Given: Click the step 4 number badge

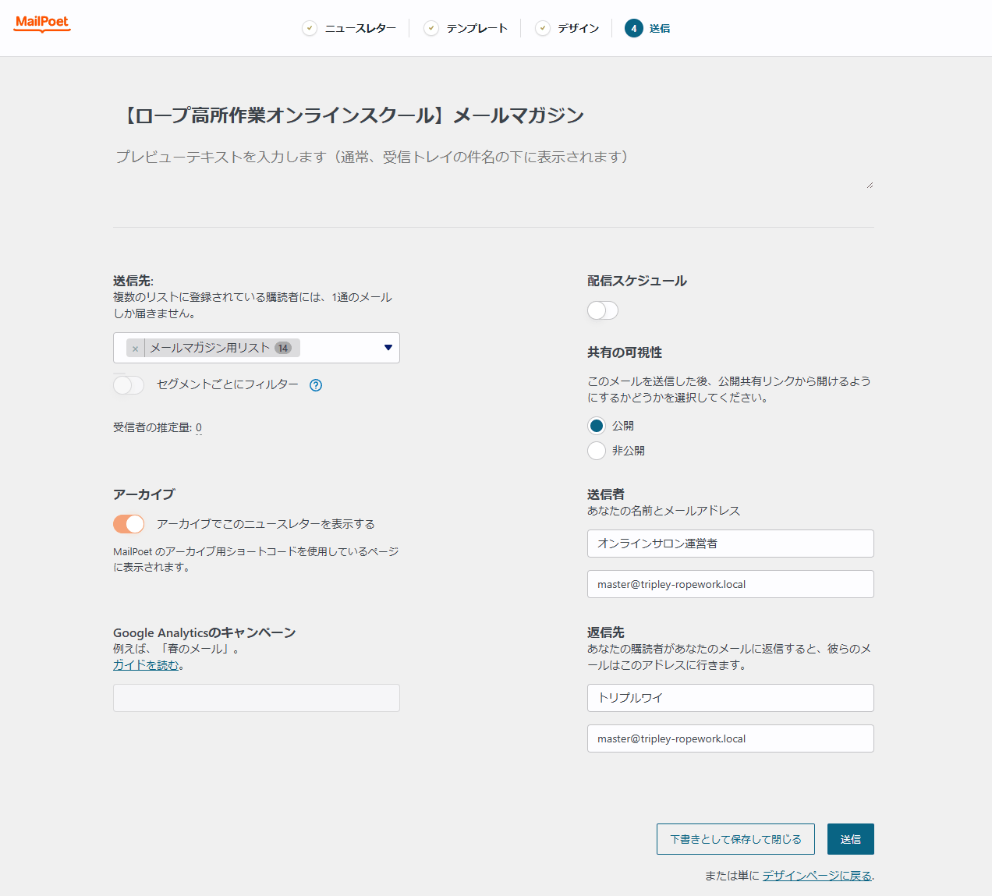Looking at the screenshot, I should 634,28.
